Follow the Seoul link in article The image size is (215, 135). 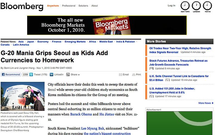click(52, 90)
